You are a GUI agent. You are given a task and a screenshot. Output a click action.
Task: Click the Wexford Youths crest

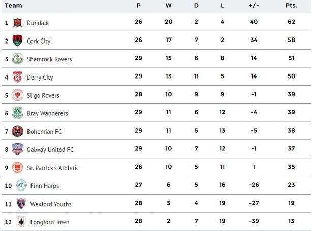coord(21,204)
